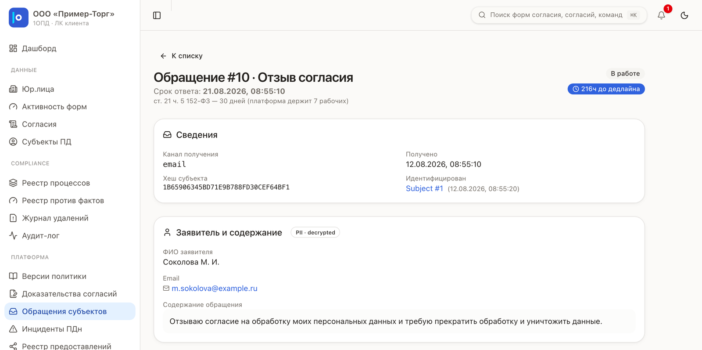Click the Аудит-лог activity icon
702x350 pixels.
[13, 235]
